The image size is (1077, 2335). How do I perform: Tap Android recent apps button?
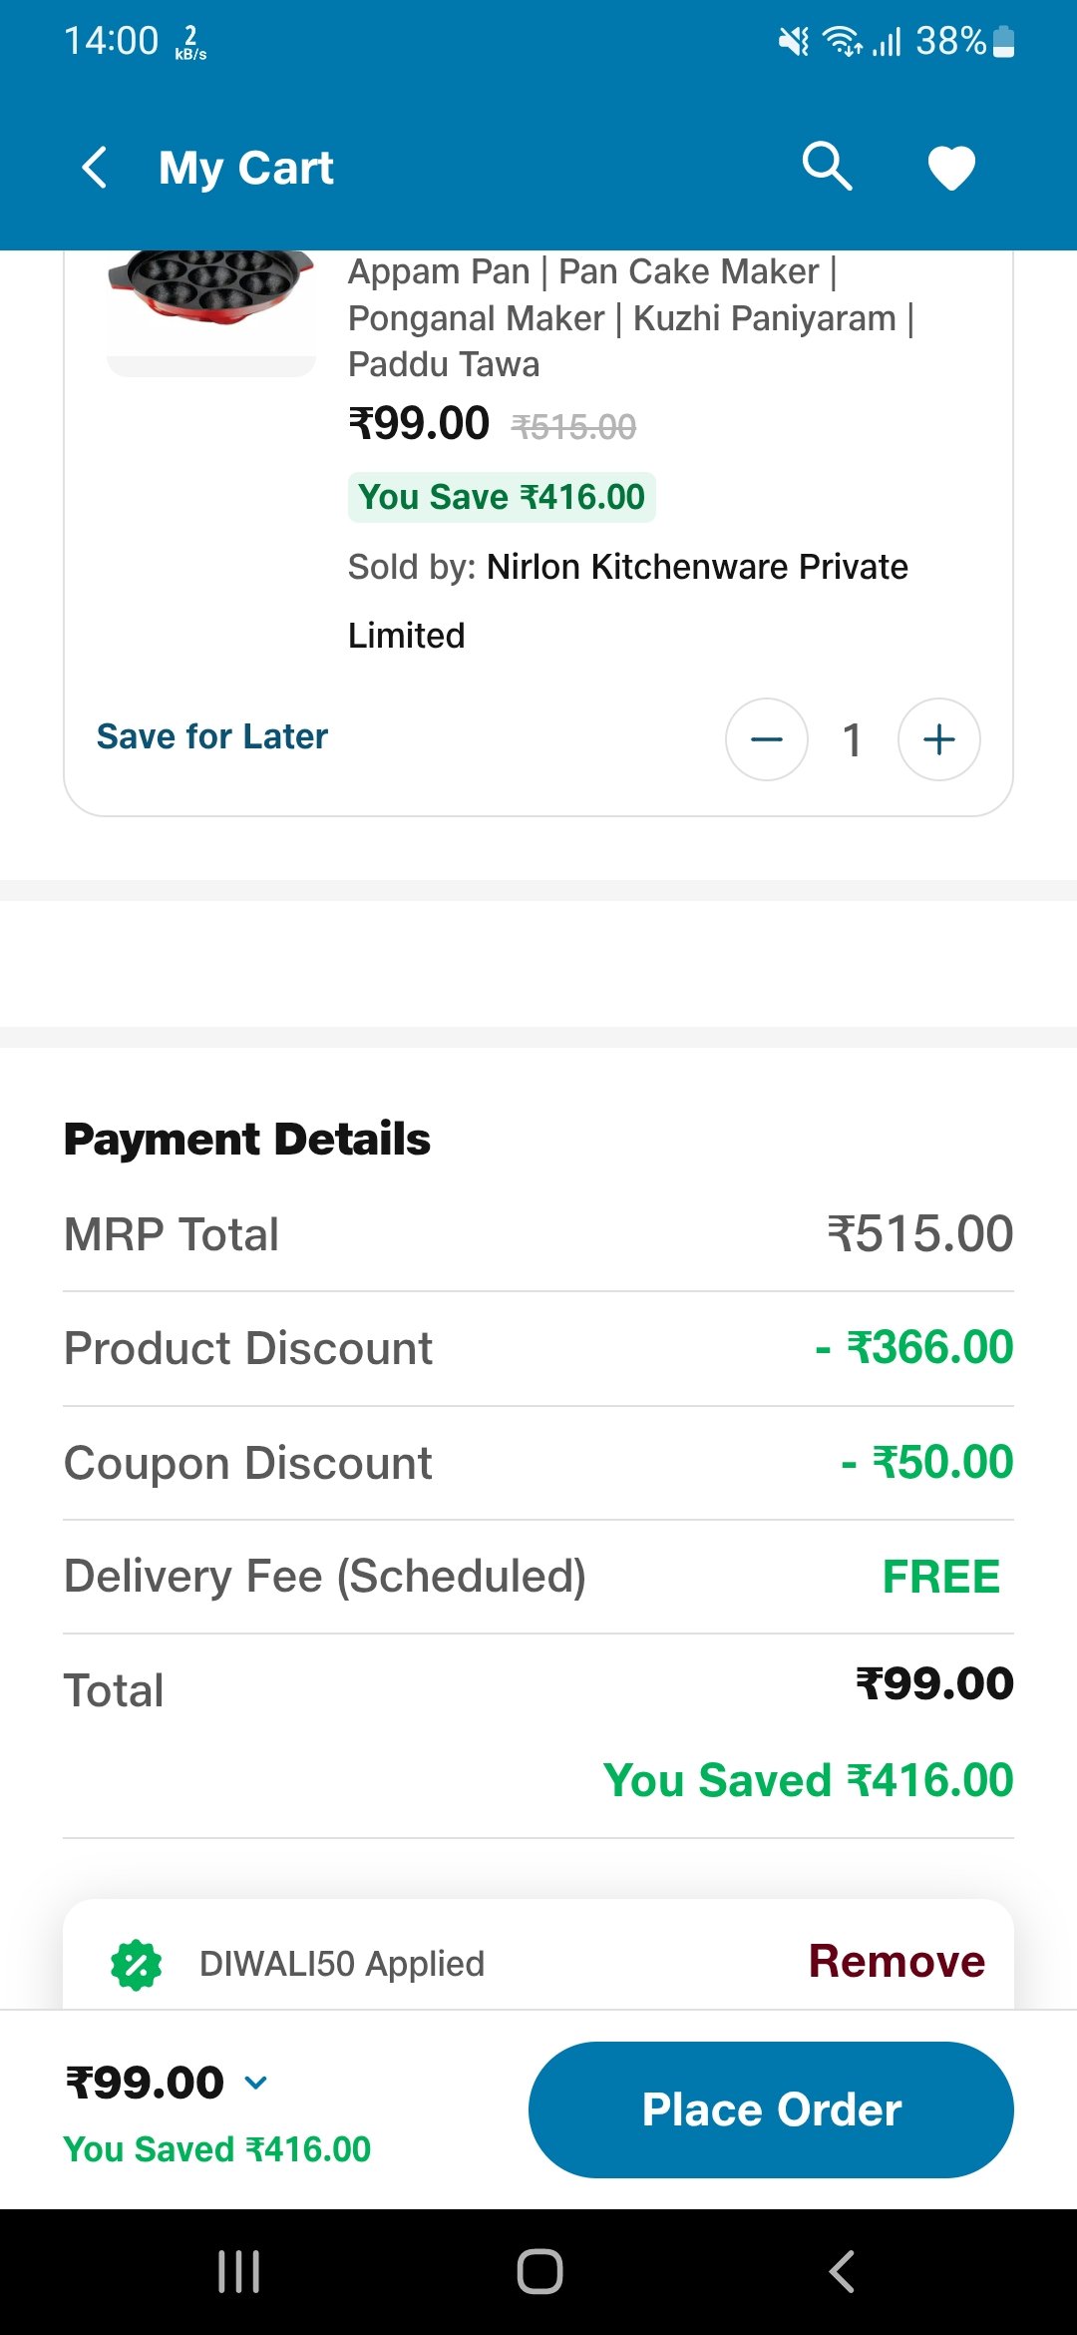point(239,2272)
